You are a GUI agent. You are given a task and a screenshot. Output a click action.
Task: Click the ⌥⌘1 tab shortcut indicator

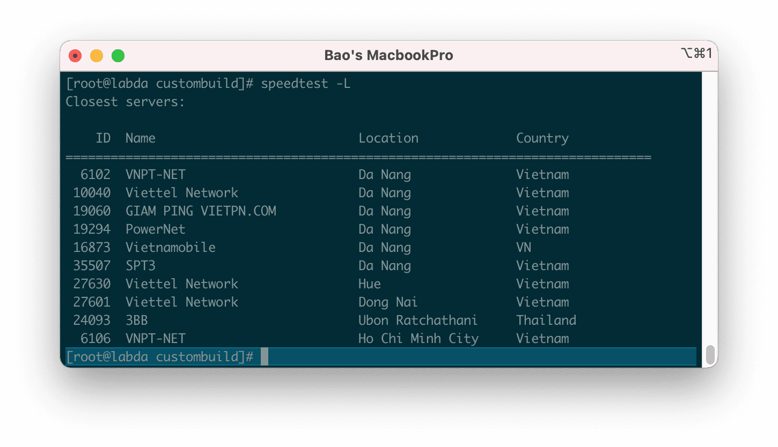tap(696, 53)
